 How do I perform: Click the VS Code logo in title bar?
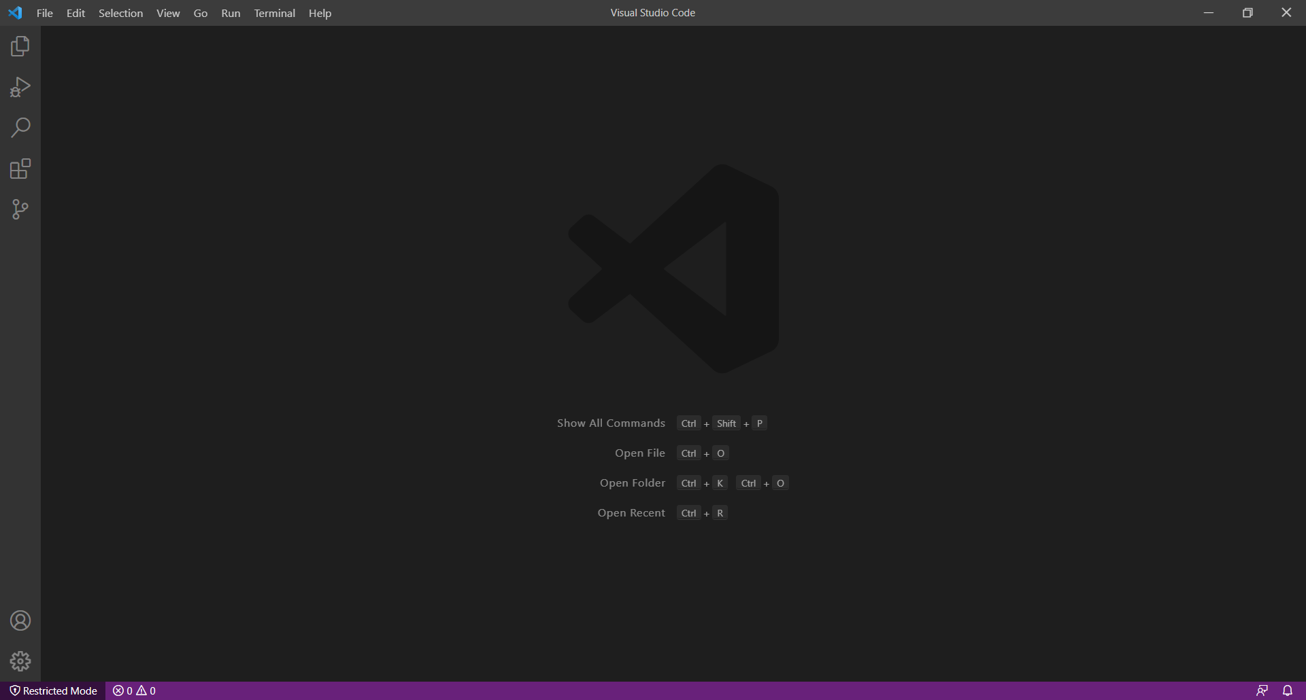pyautogui.click(x=15, y=13)
